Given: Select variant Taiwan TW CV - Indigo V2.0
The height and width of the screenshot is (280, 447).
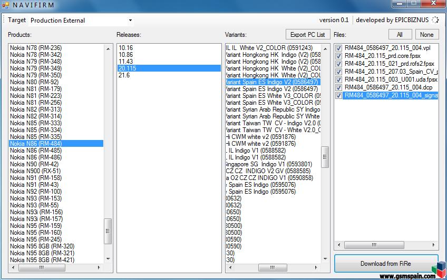Looking at the screenshot, I should 273,123.
